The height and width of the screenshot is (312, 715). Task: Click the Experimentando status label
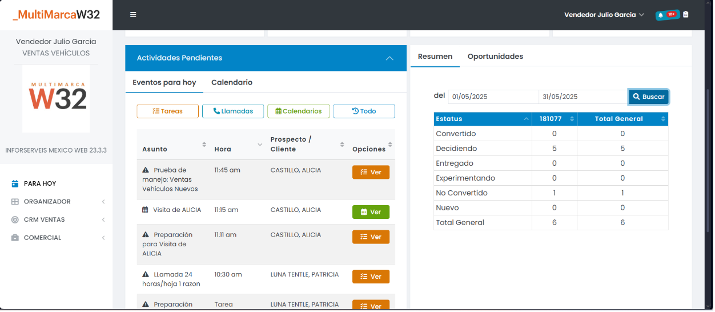pos(465,178)
